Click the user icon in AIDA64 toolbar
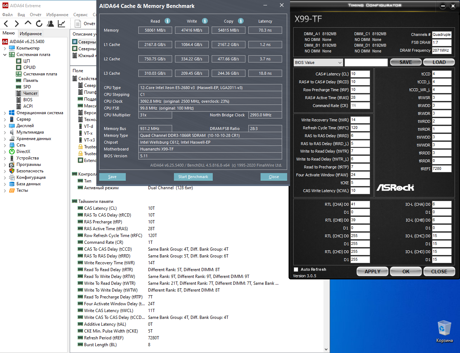The image size is (460, 353). (51, 24)
